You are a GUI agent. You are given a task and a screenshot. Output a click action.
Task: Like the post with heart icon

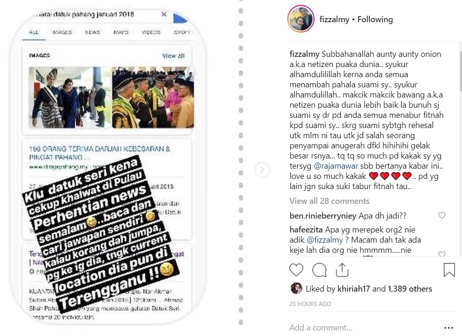(296, 269)
